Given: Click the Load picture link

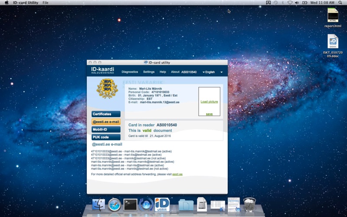Looking at the screenshot, I should click(x=209, y=102).
